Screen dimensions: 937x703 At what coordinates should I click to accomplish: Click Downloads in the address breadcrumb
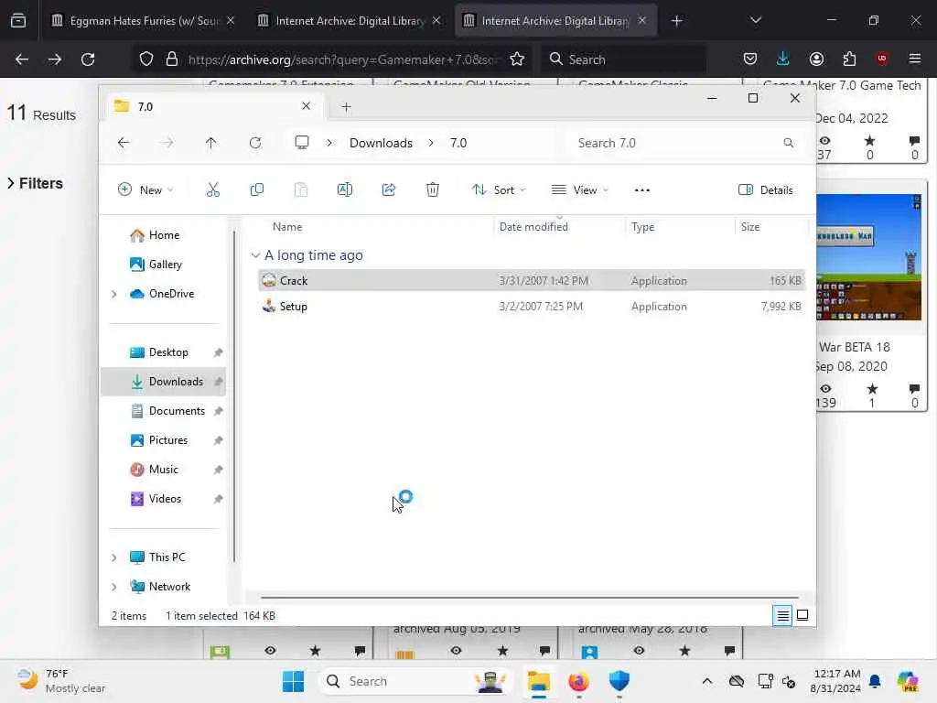tap(381, 143)
